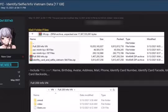168x112 pixels.
Task: Click the thread title 'Identify/Selfie/Info Vietnam Data [17 GB]'
Action: click(x=35, y=4)
